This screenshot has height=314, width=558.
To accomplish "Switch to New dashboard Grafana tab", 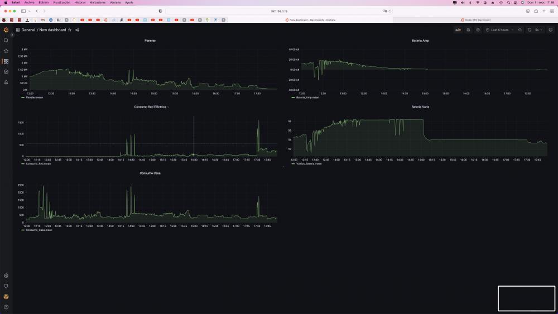I will pos(310,20).
